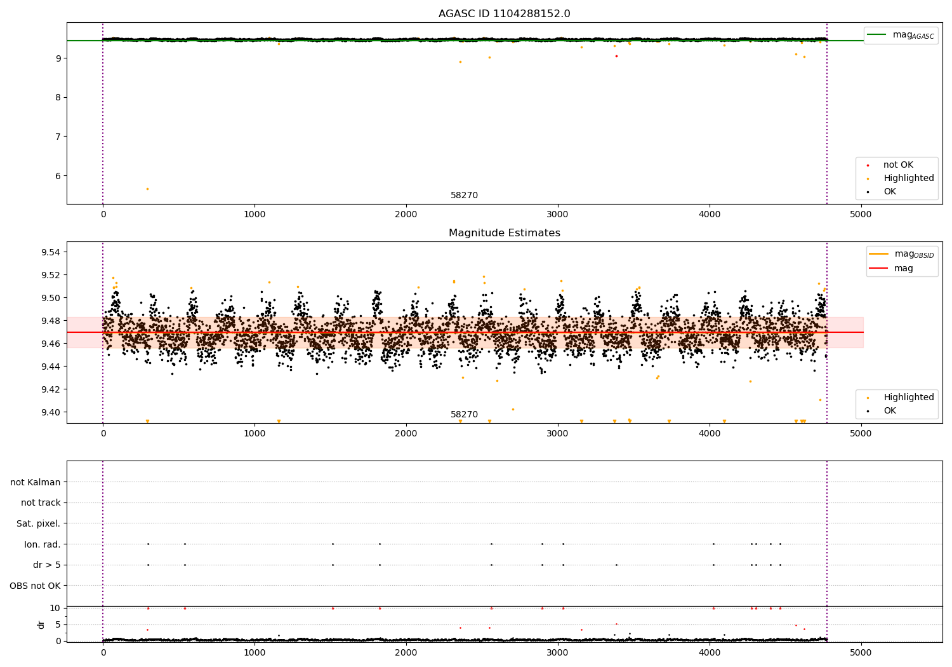
Task: Click the 'dr > 5' row label
Action: point(47,565)
